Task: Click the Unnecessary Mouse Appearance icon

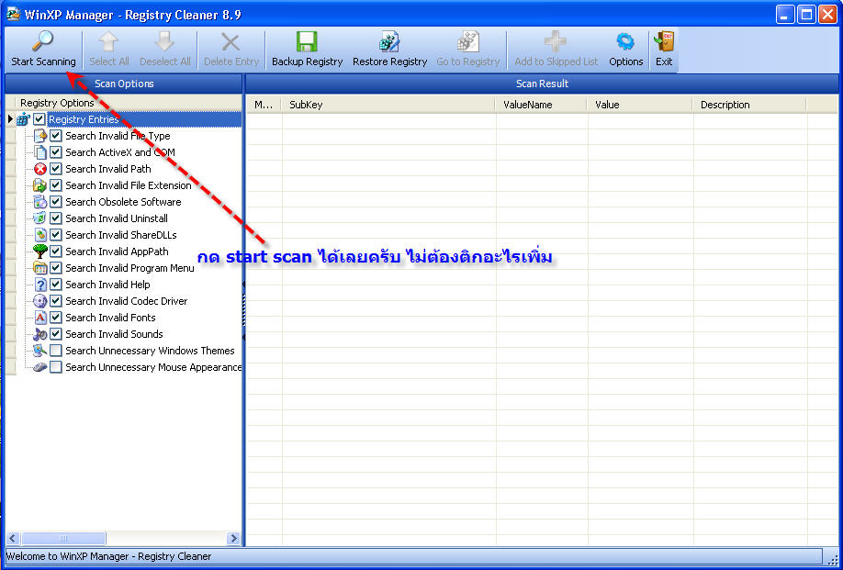Action: [40, 367]
